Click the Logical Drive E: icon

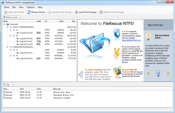tap(17, 38)
